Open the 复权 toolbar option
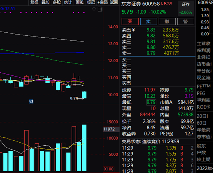Image resolution: width=213 pixels, height=173 pixels. pyautogui.click(x=34, y=2)
